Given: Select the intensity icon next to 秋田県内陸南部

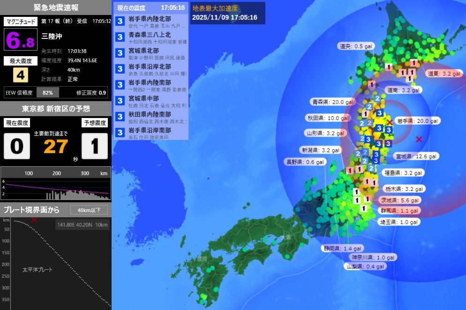Looking at the screenshot, I should (x=120, y=117).
